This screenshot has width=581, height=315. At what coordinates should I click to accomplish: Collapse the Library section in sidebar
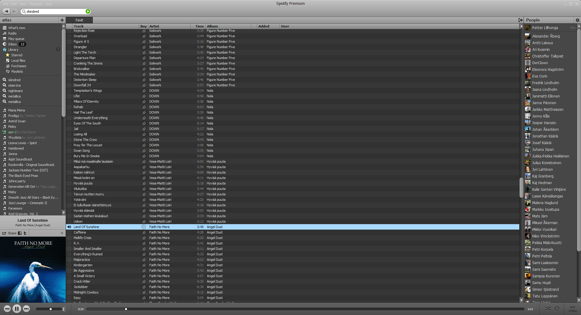tap(58, 50)
